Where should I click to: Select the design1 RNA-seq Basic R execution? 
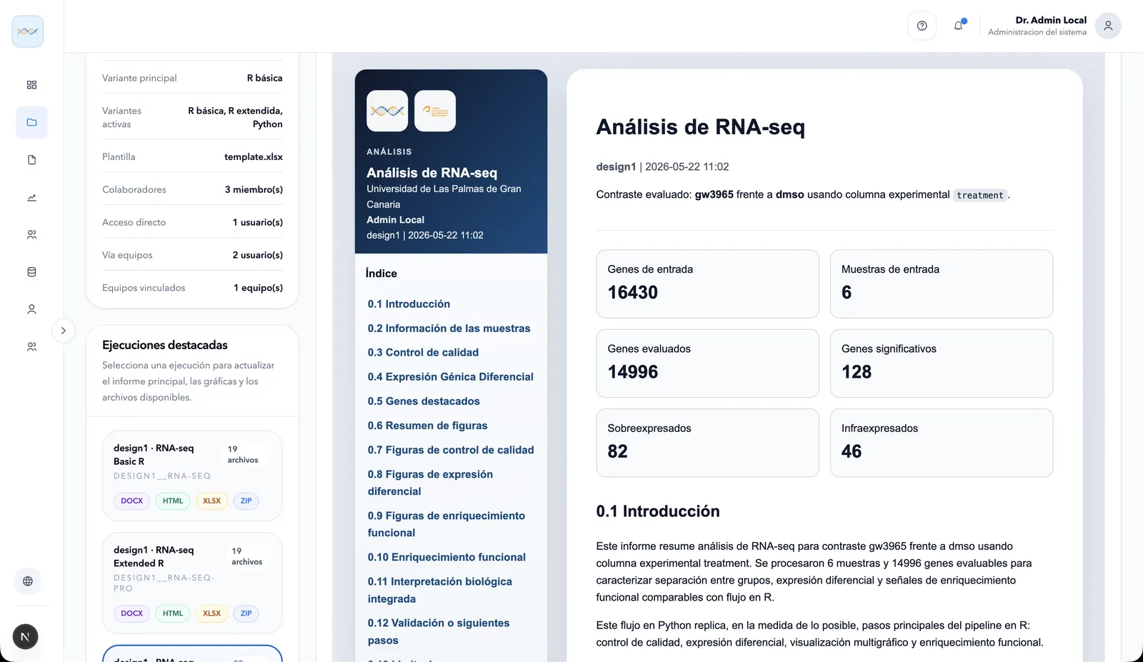pyautogui.click(x=192, y=476)
